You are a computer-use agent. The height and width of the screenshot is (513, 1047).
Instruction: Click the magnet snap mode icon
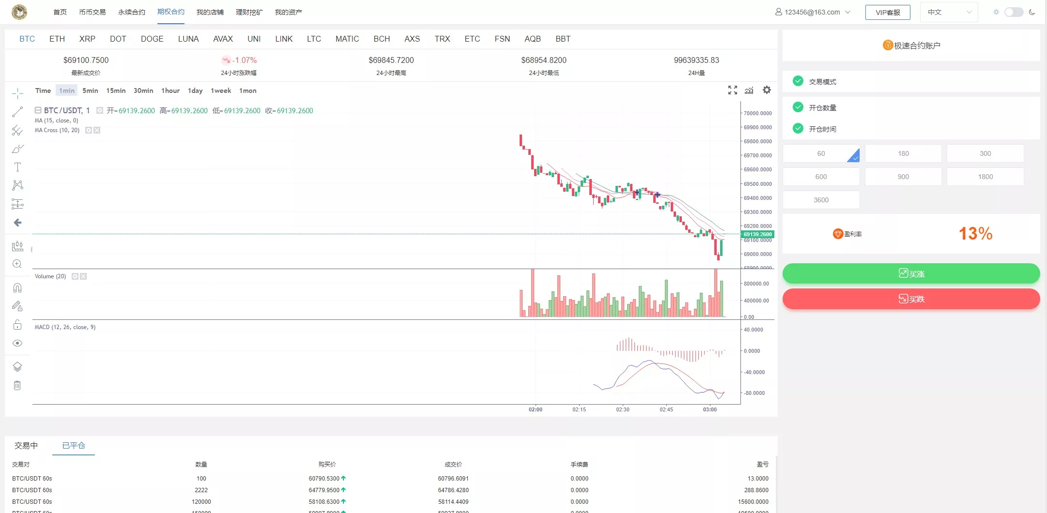coord(17,288)
